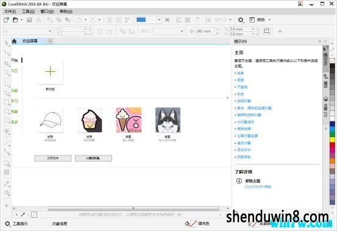Create a new document via toolbar icon

pos(7,20)
